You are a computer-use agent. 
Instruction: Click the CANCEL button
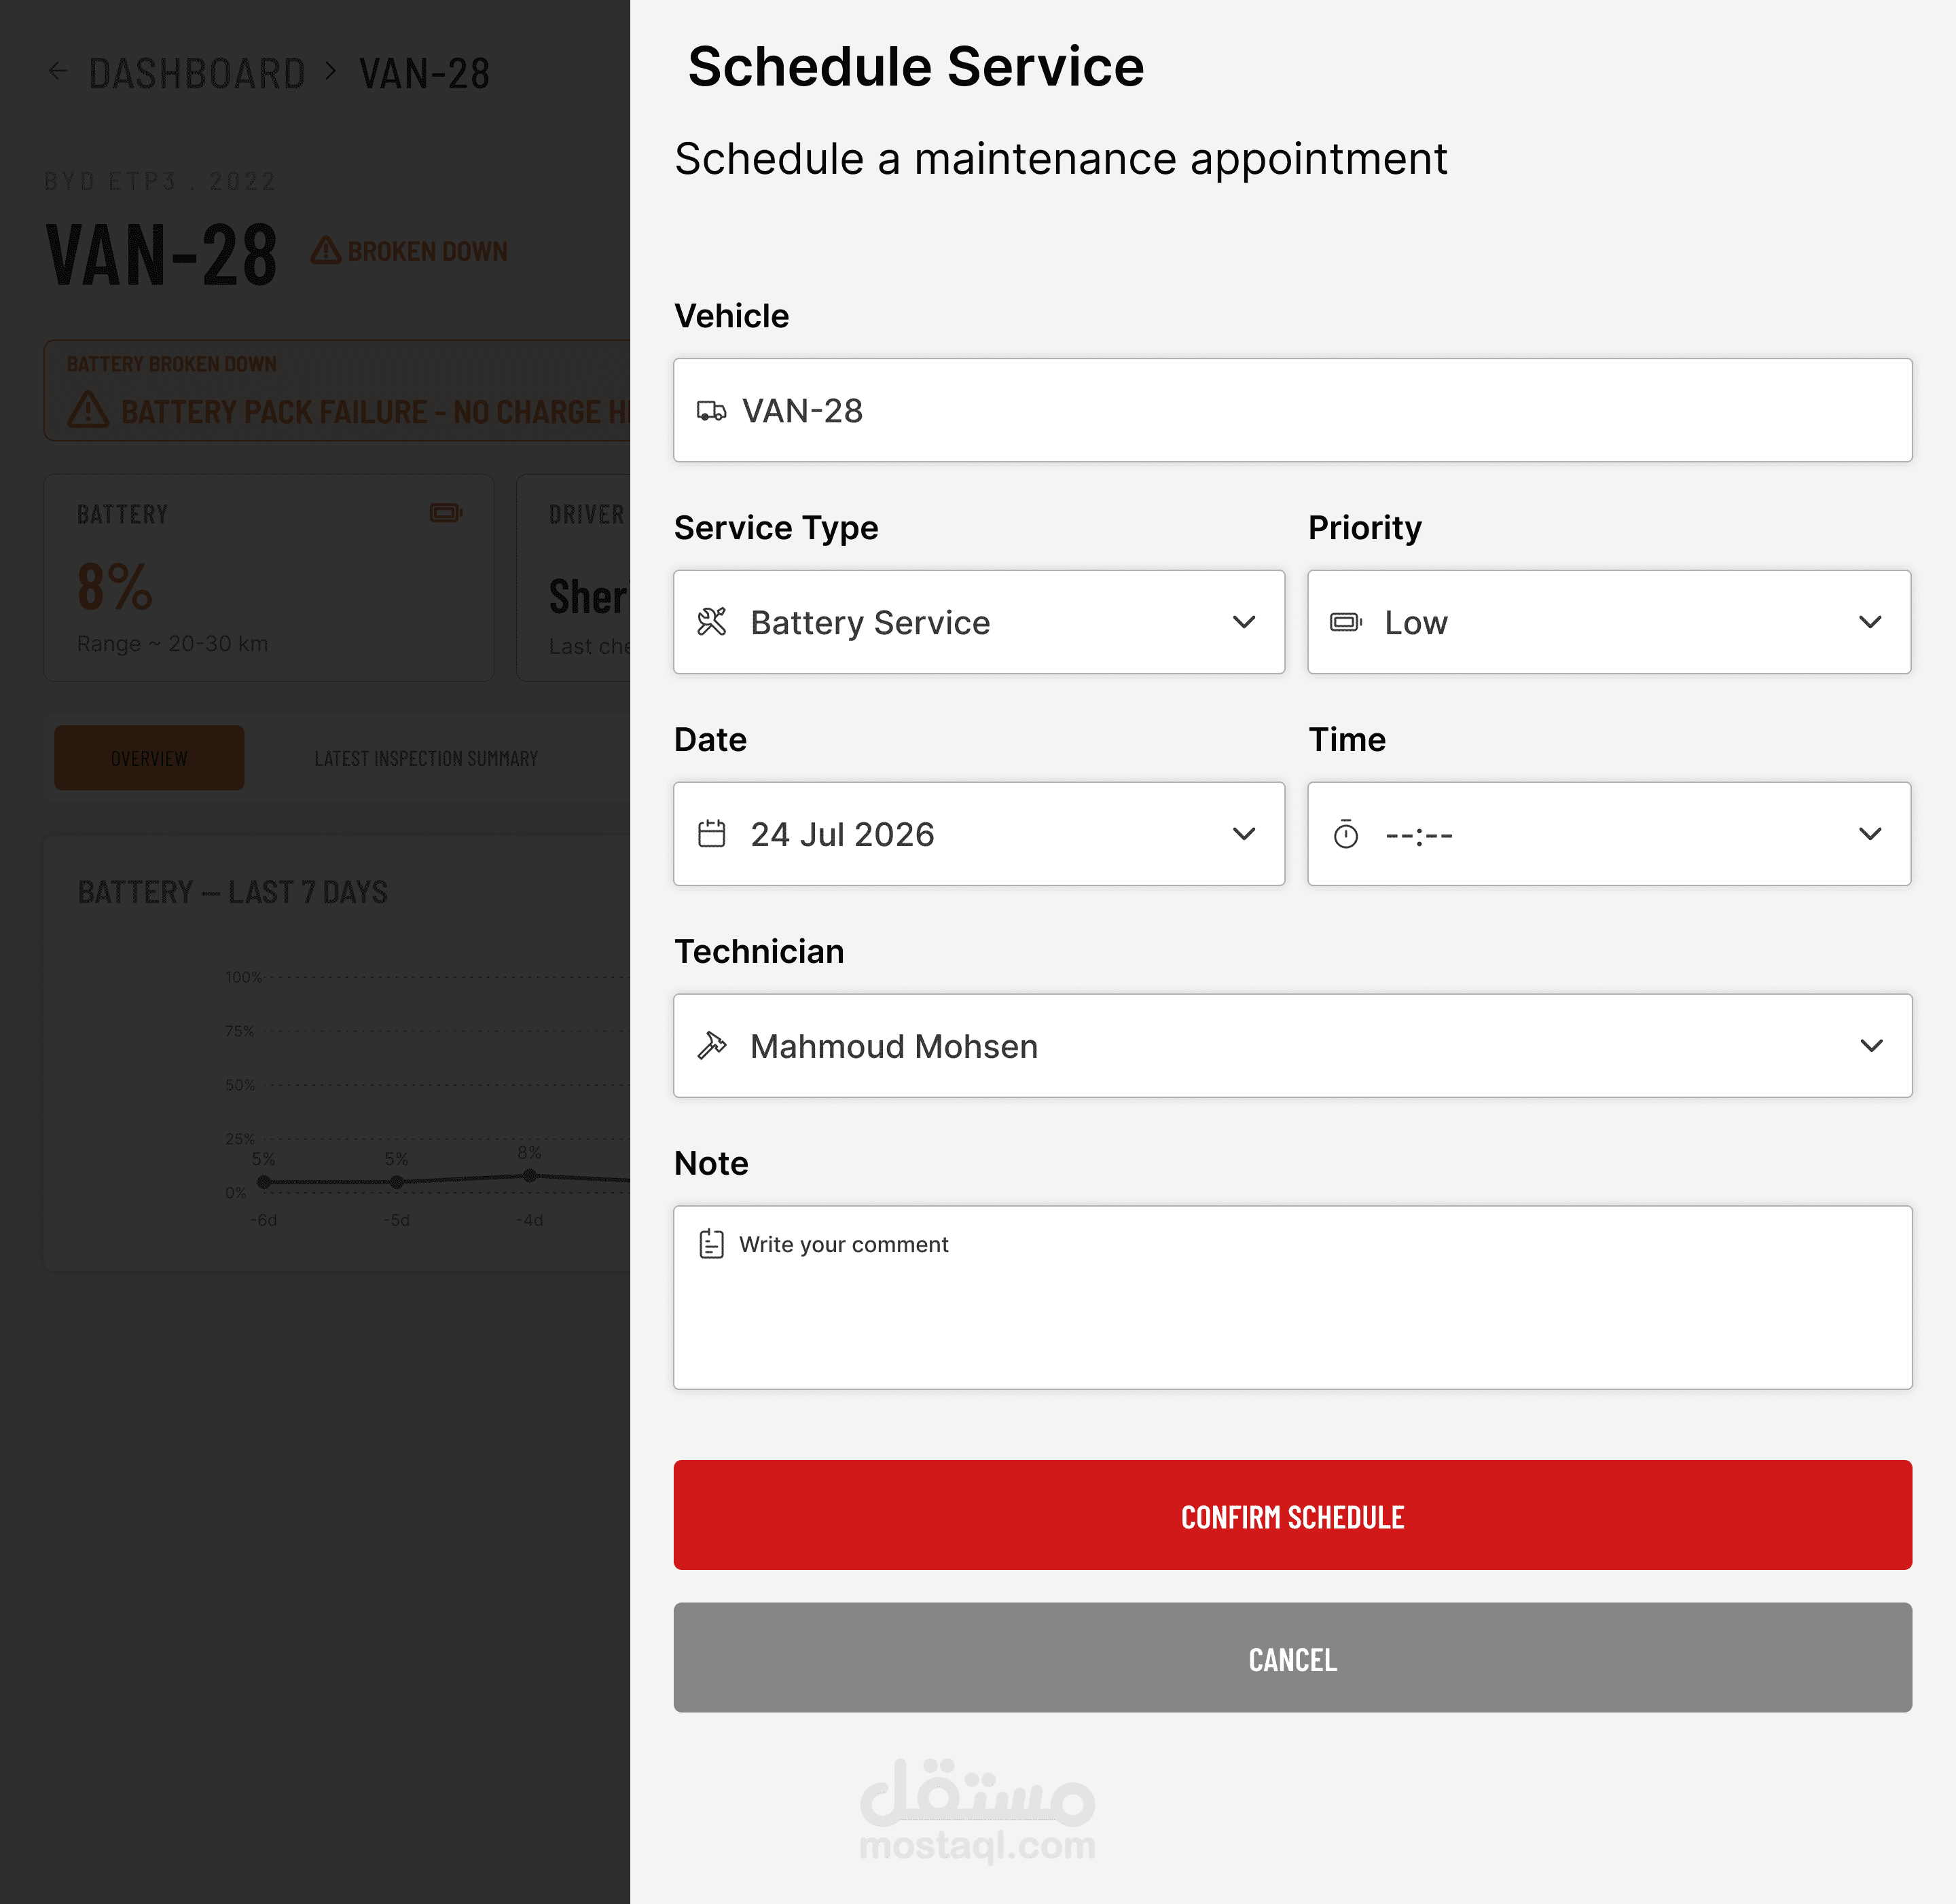click(1293, 1658)
